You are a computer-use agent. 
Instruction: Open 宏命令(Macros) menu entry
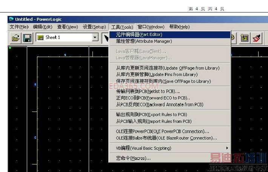[x=170, y=158]
